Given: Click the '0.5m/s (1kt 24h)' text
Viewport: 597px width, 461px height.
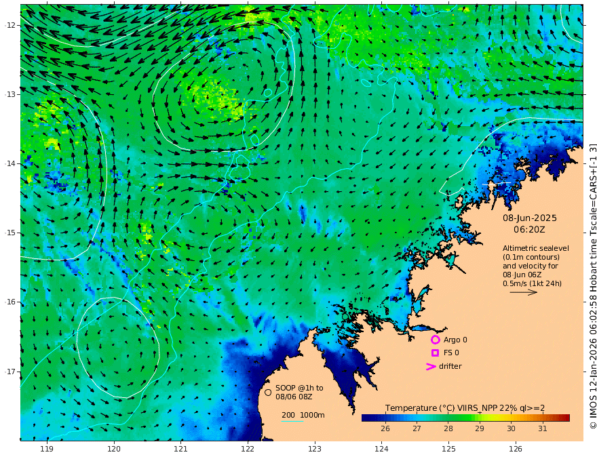Looking at the screenshot, I should click(532, 283).
